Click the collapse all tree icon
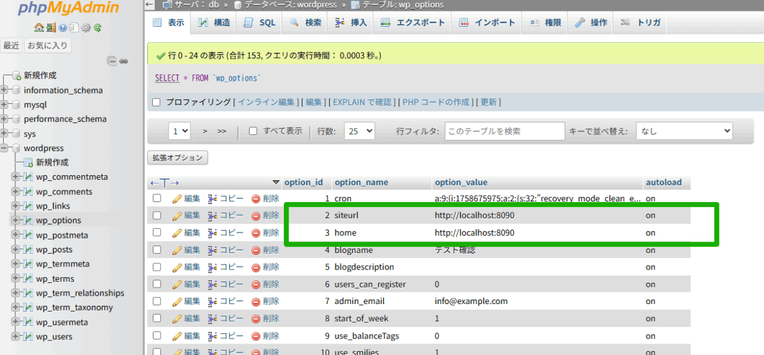The width and height of the screenshot is (764, 355). (x=112, y=62)
